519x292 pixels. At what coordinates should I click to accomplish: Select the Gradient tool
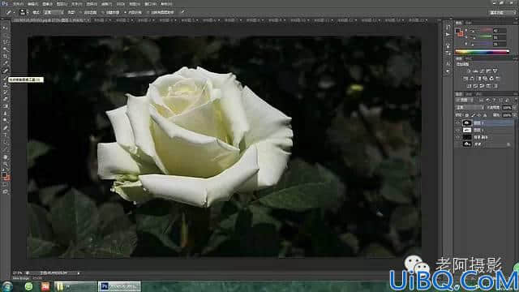[x=5, y=106]
